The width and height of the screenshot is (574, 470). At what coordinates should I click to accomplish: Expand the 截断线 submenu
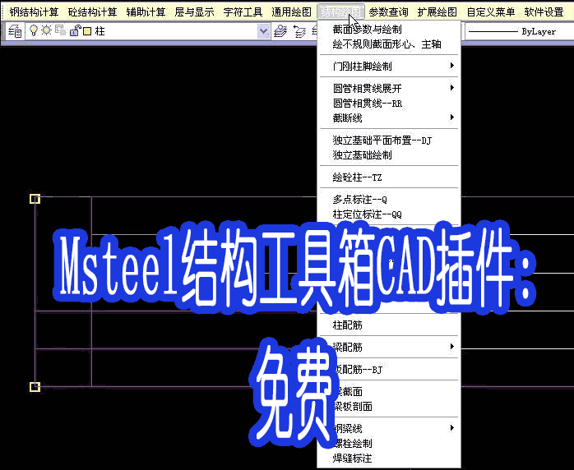[389, 117]
